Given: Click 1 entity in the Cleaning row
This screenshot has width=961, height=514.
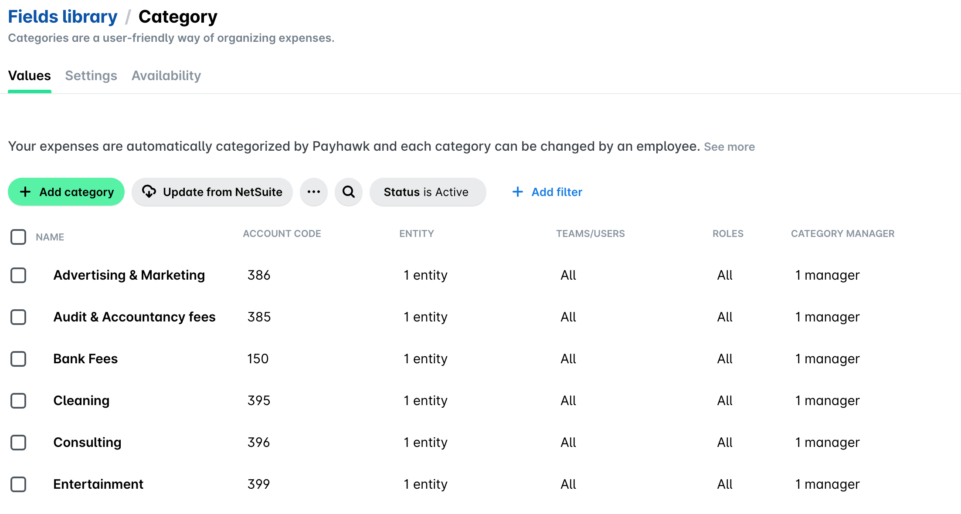Looking at the screenshot, I should (x=425, y=401).
